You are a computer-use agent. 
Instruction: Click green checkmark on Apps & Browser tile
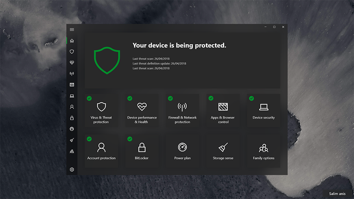(x=211, y=98)
